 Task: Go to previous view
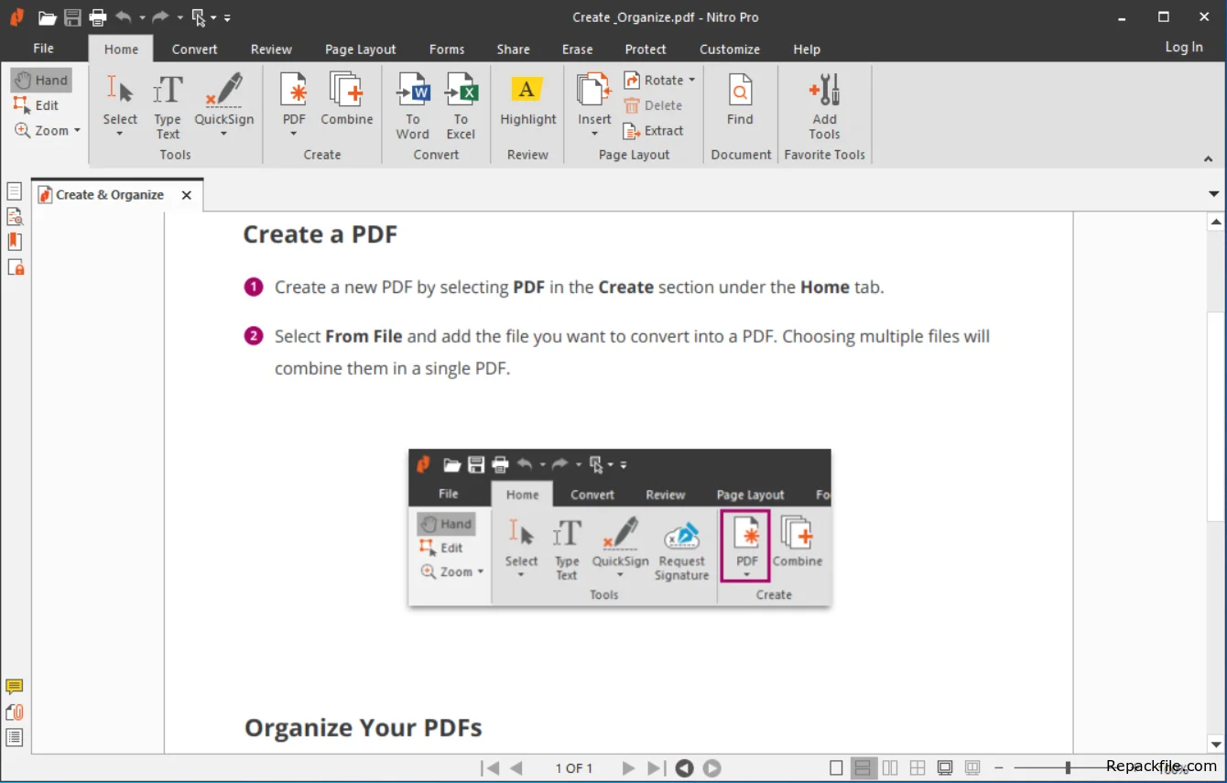click(x=684, y=768)
